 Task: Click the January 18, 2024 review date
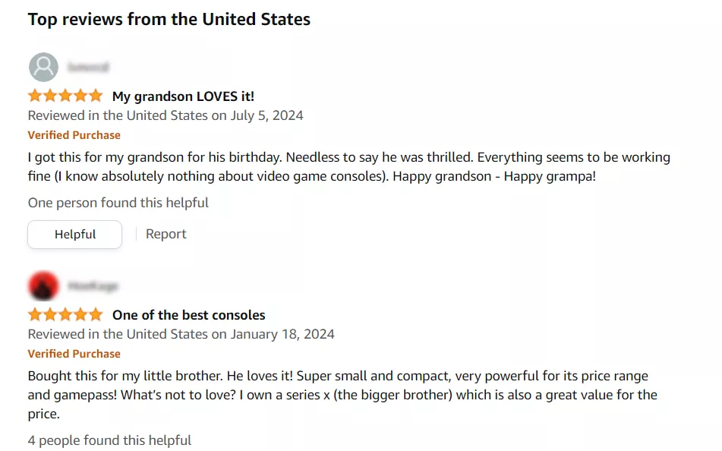point(282,334)
